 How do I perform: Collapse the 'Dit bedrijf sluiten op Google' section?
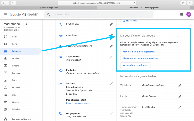178,36
